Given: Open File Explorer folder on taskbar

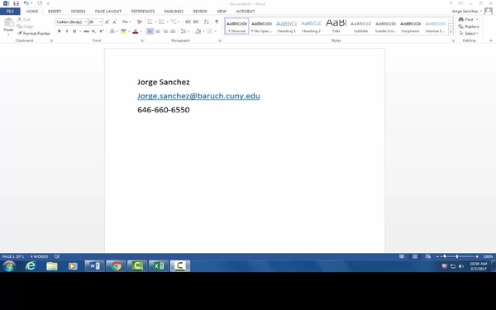Looking at the screenshot, I should (x=52, y=266).
